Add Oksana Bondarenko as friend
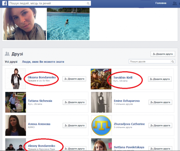Viewport: 180px width, 151px height. point(75,79)
